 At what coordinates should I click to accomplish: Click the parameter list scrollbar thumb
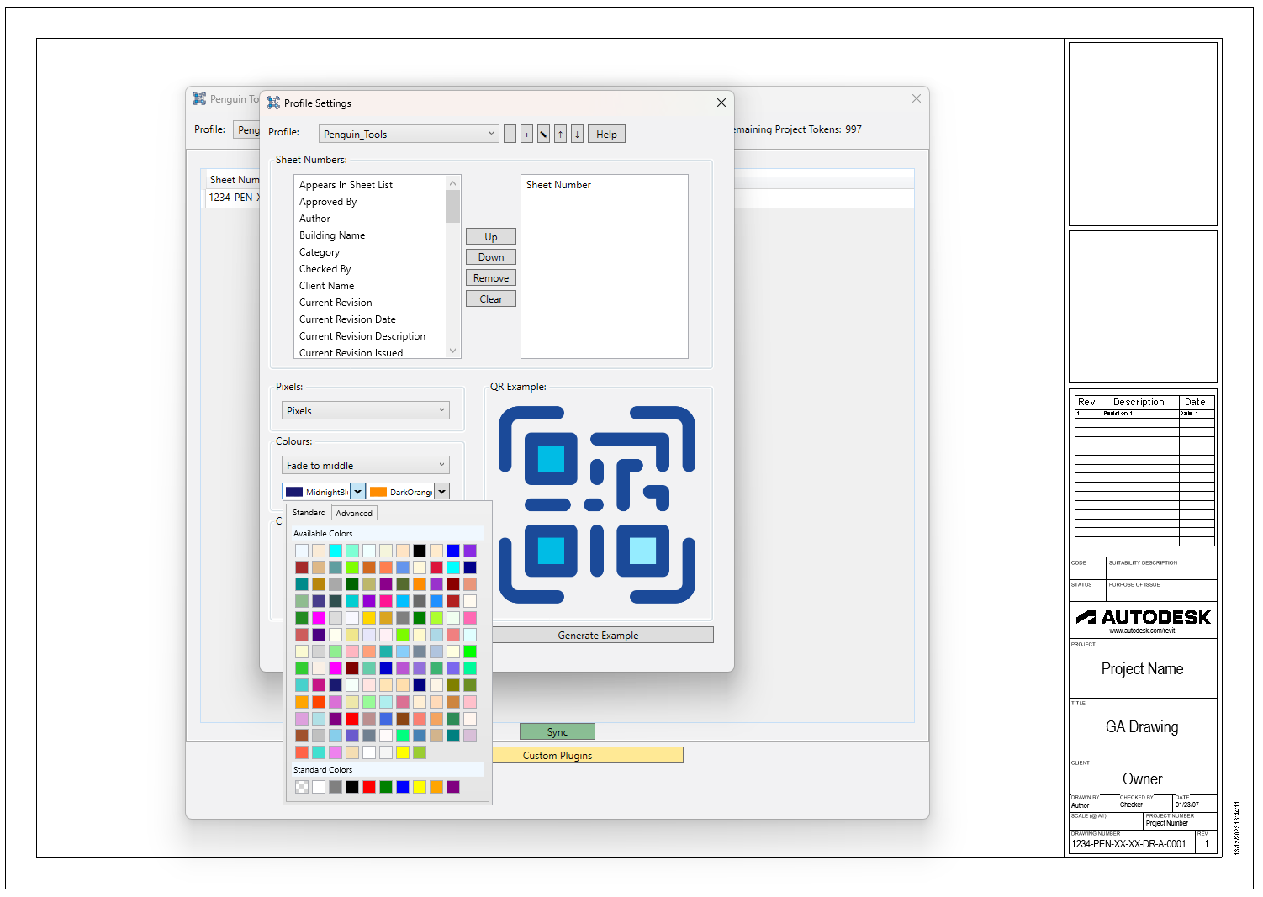[x=453, y=207]
